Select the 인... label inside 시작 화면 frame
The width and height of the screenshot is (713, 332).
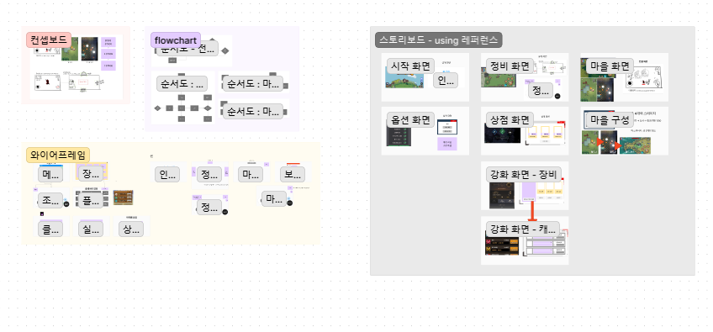445,81
